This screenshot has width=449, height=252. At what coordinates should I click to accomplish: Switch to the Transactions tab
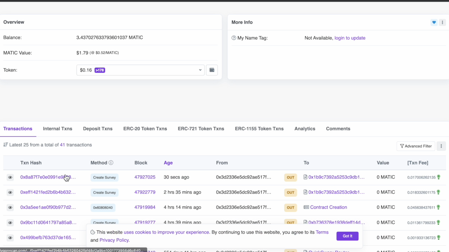tap(18, 128)
